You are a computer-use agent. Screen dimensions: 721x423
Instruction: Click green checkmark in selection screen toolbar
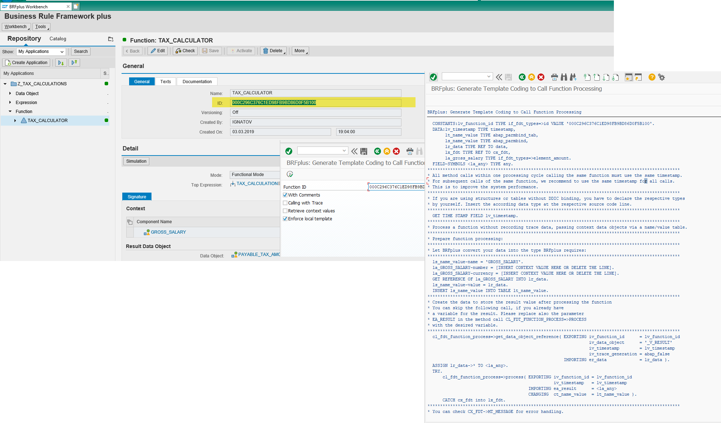pos(289,151)
